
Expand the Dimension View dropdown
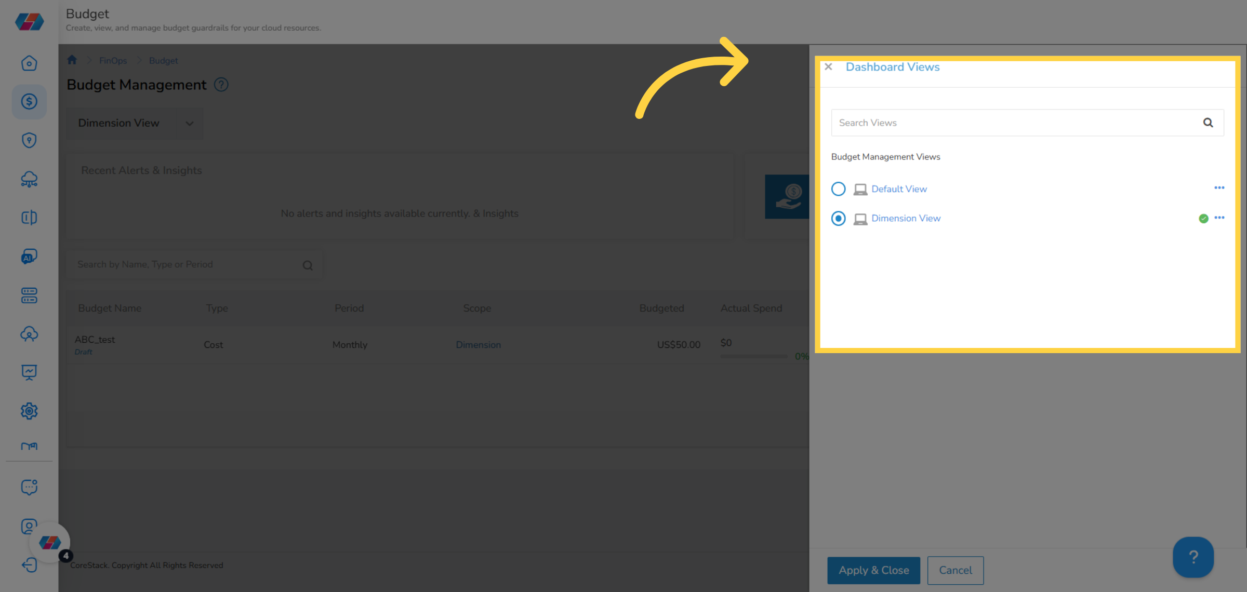tap(190, 124)
